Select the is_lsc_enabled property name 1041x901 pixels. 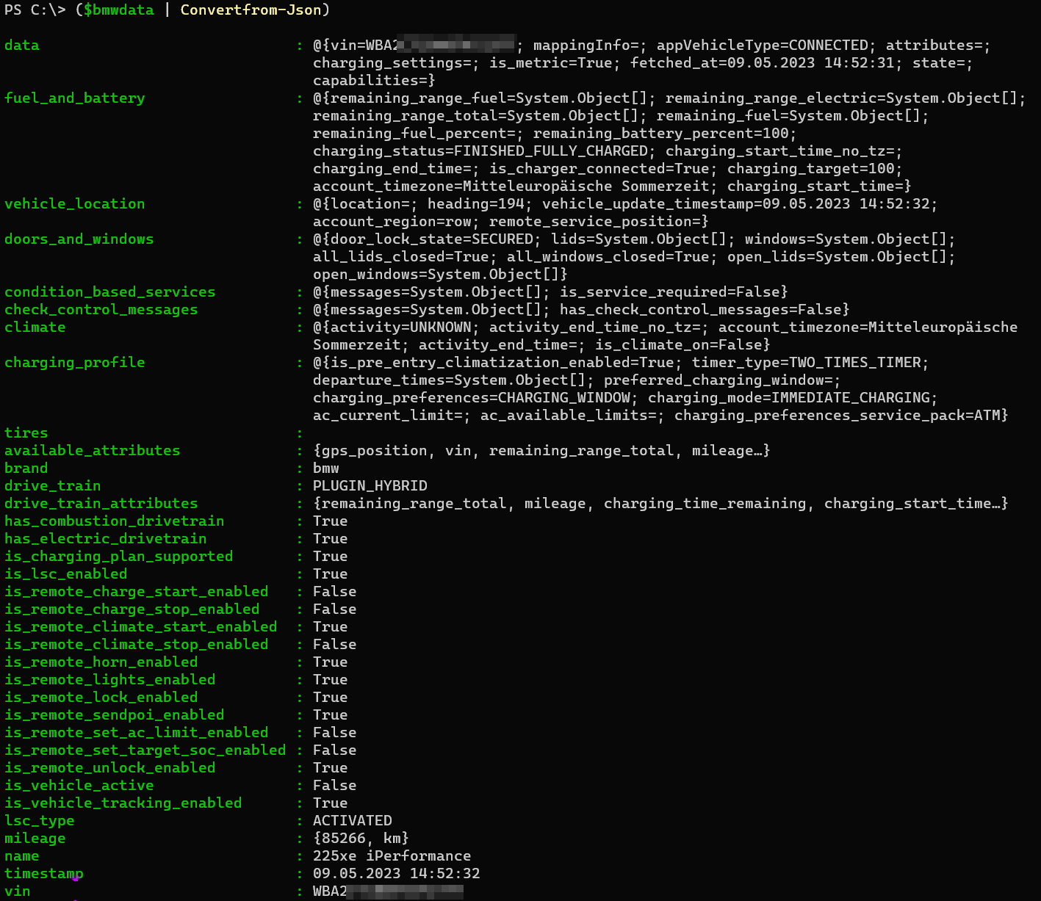(x=66, y=573)
